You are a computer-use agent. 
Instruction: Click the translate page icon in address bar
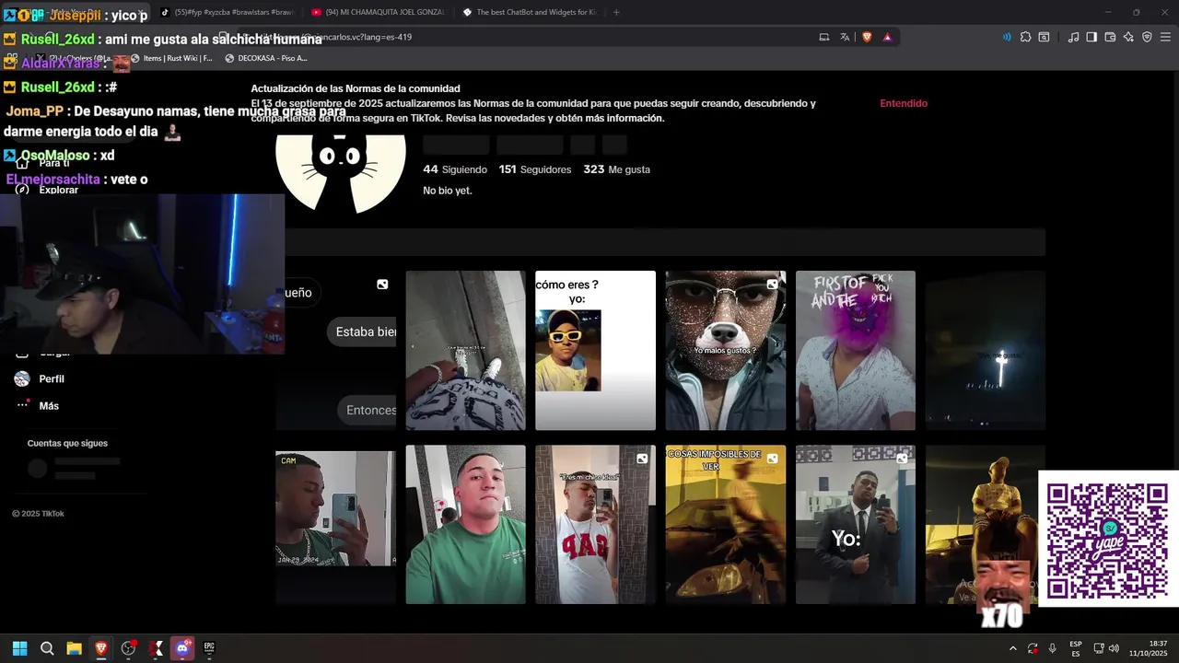coord(845,37)
